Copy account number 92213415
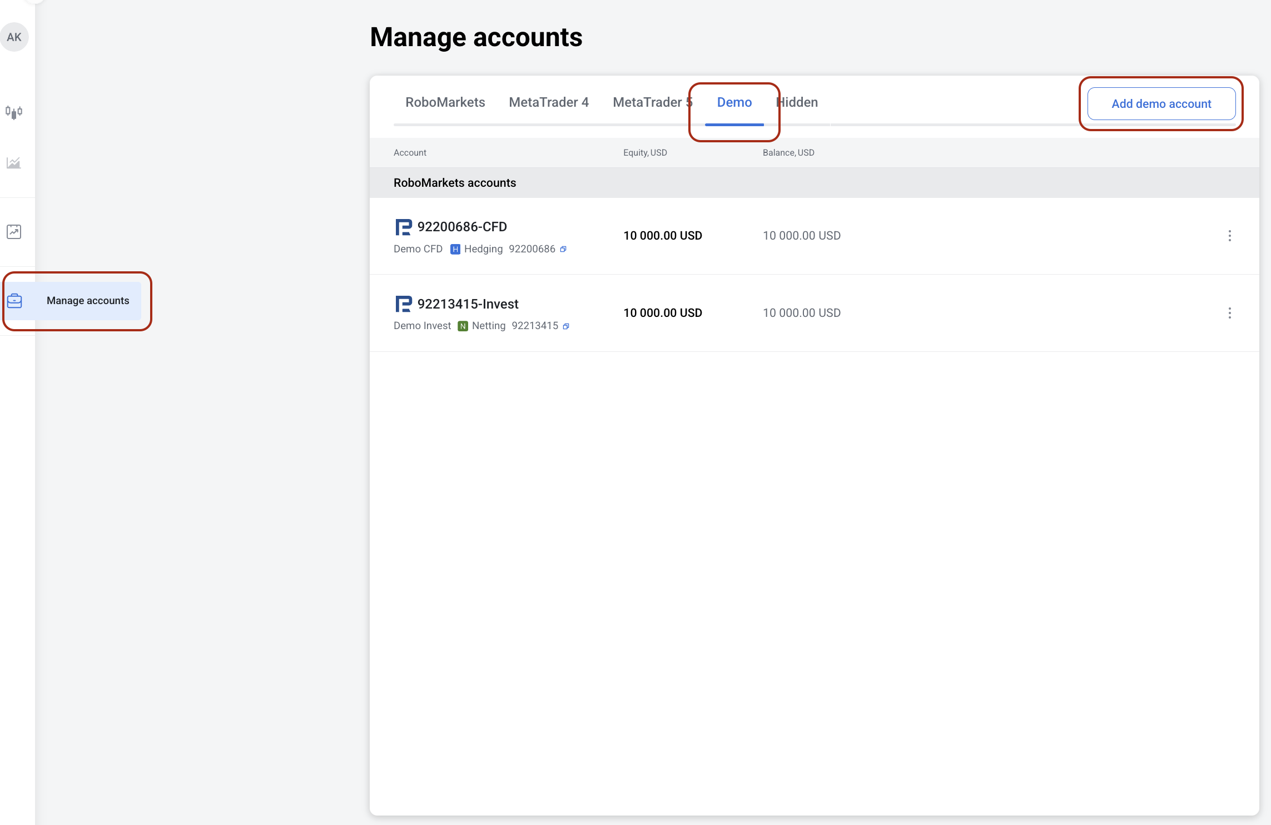Screen dimensions: 1271x825 click(566, 326)
